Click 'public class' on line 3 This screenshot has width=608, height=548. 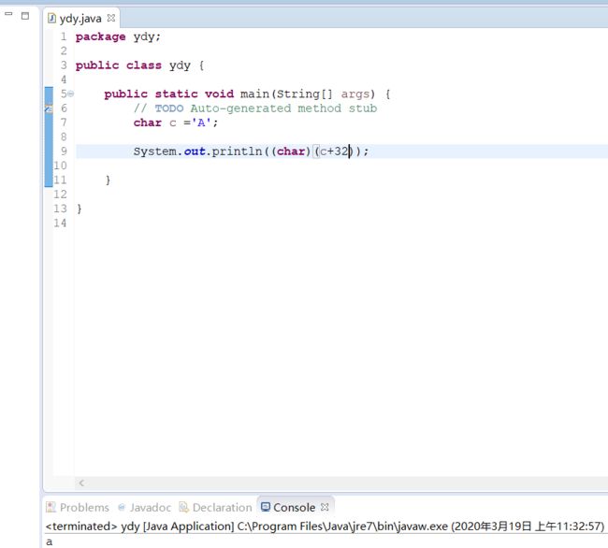(x=119, y=65)
